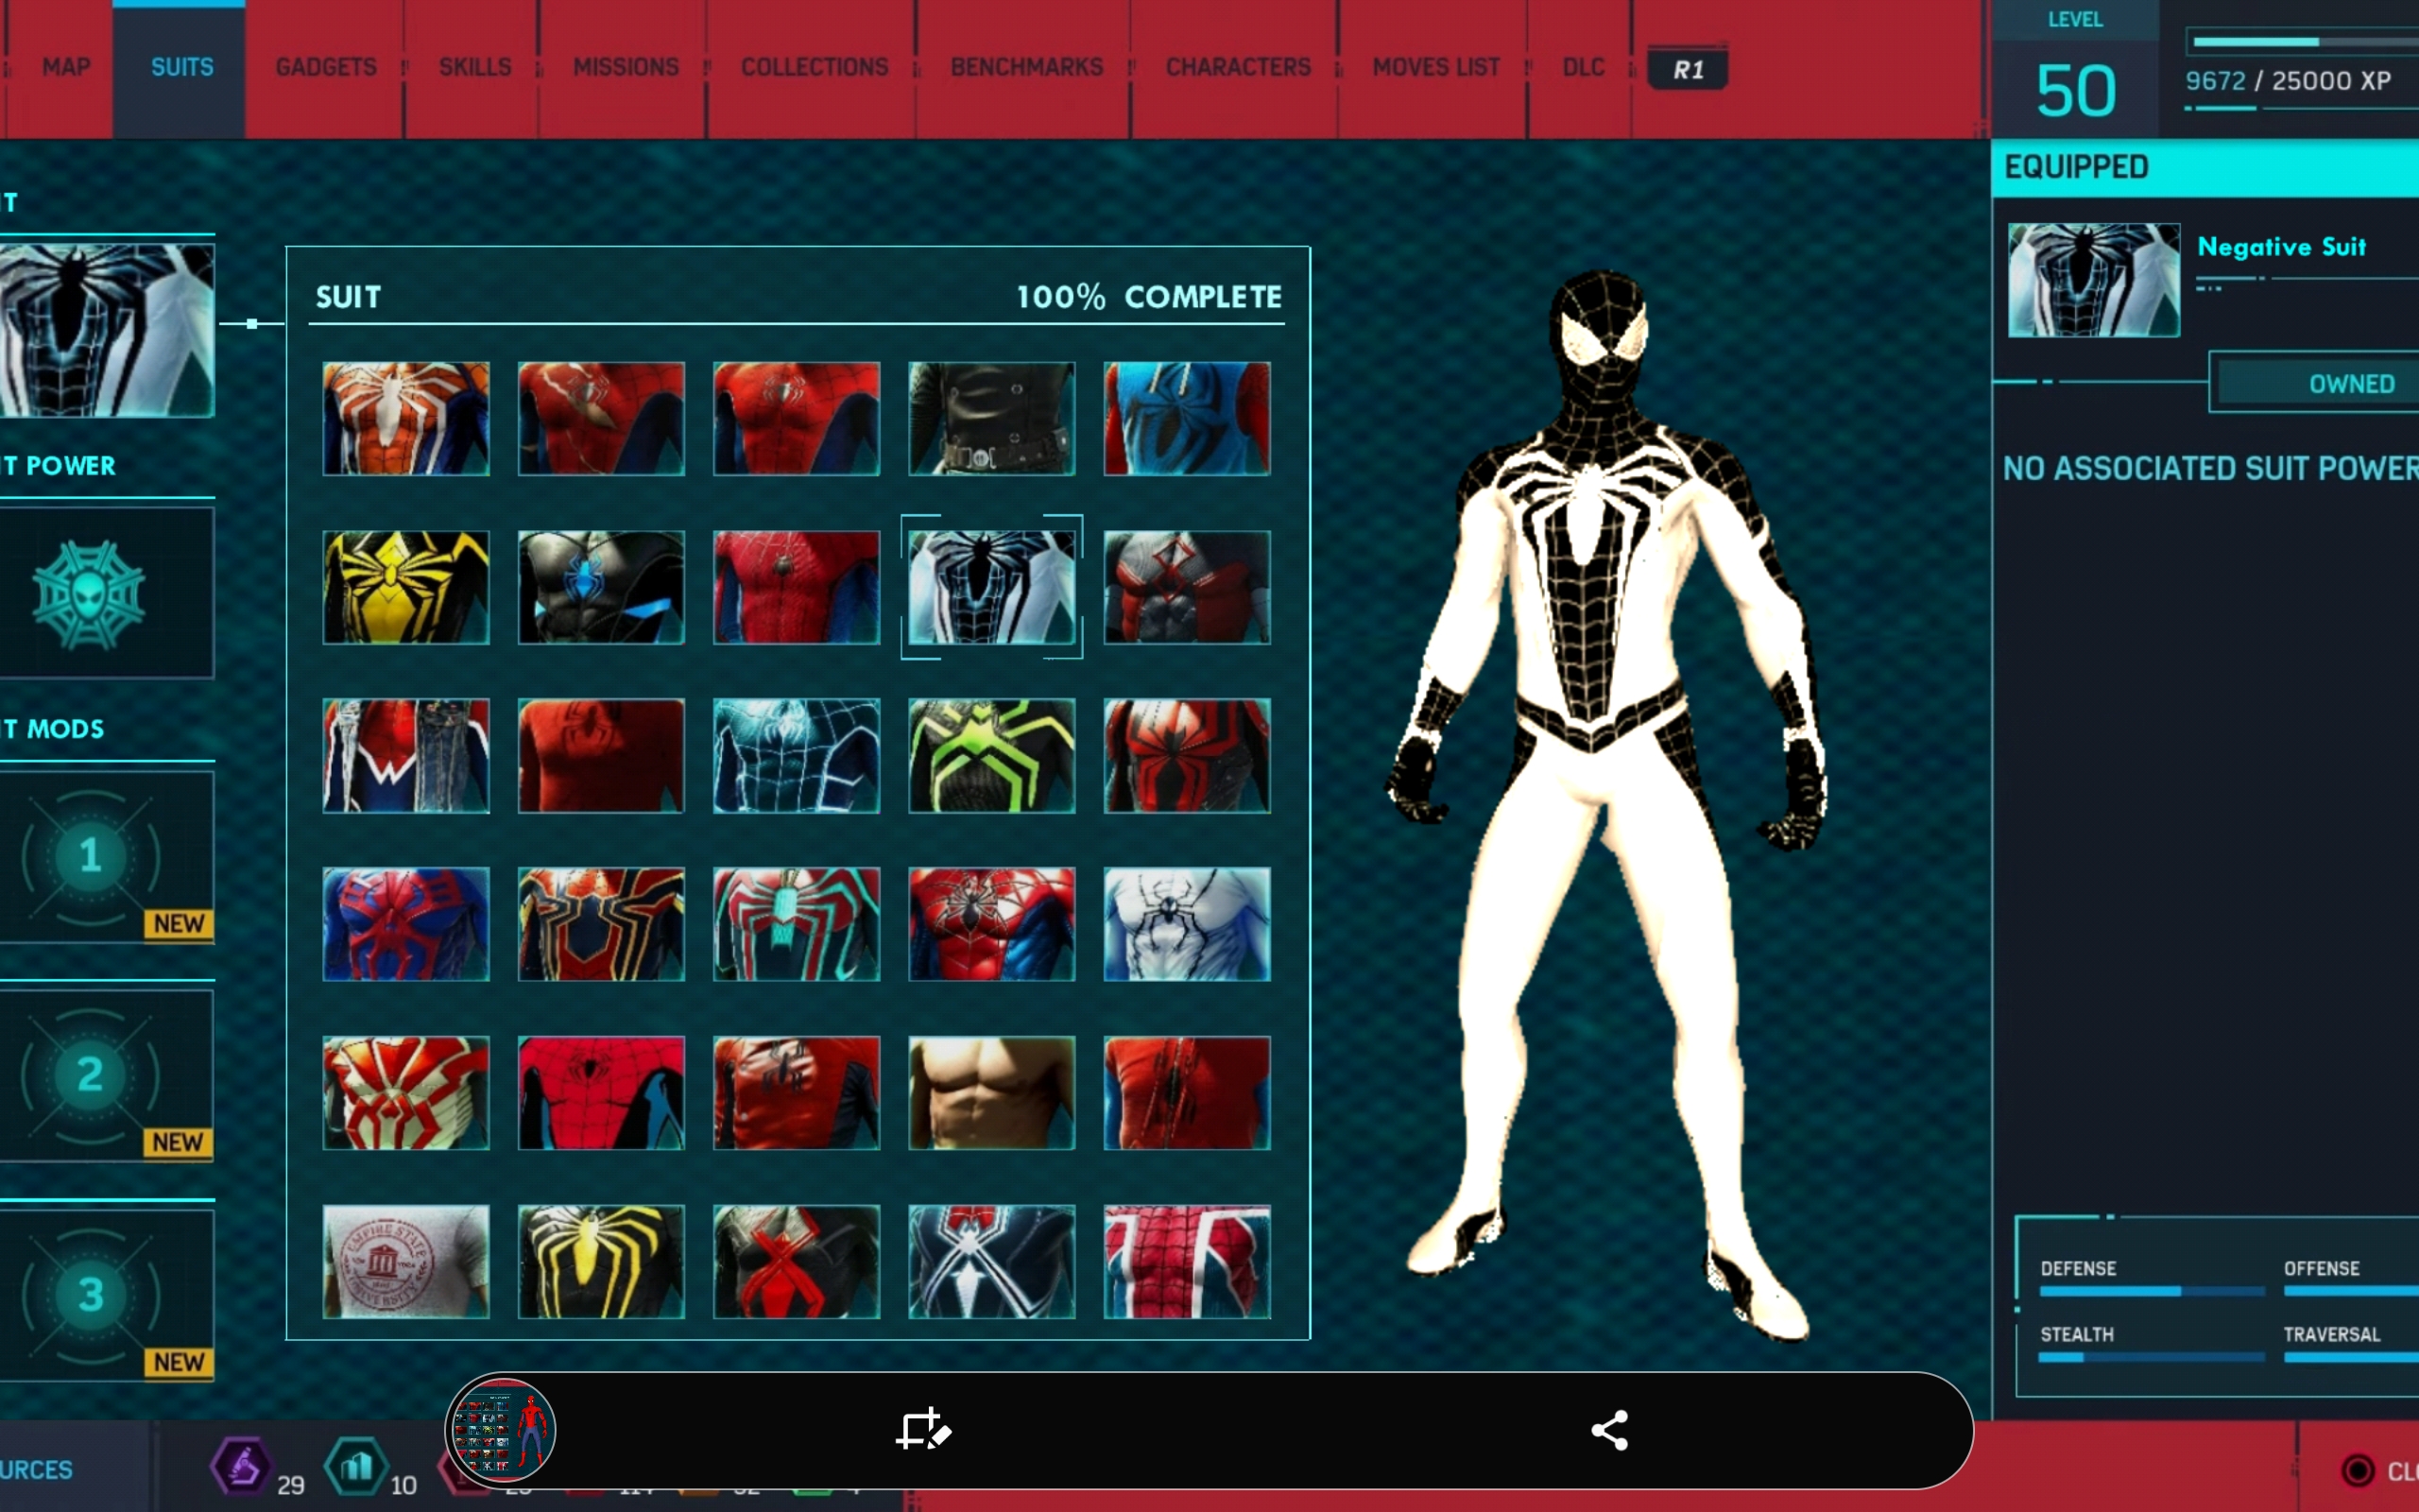Switch to the Gadgets tab

326,67
